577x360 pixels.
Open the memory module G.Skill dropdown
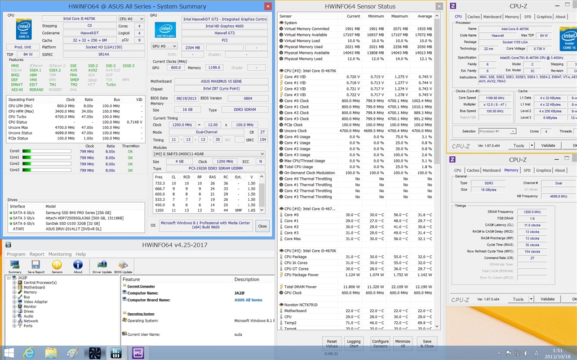pyautogui.click(x=208, y=154)
